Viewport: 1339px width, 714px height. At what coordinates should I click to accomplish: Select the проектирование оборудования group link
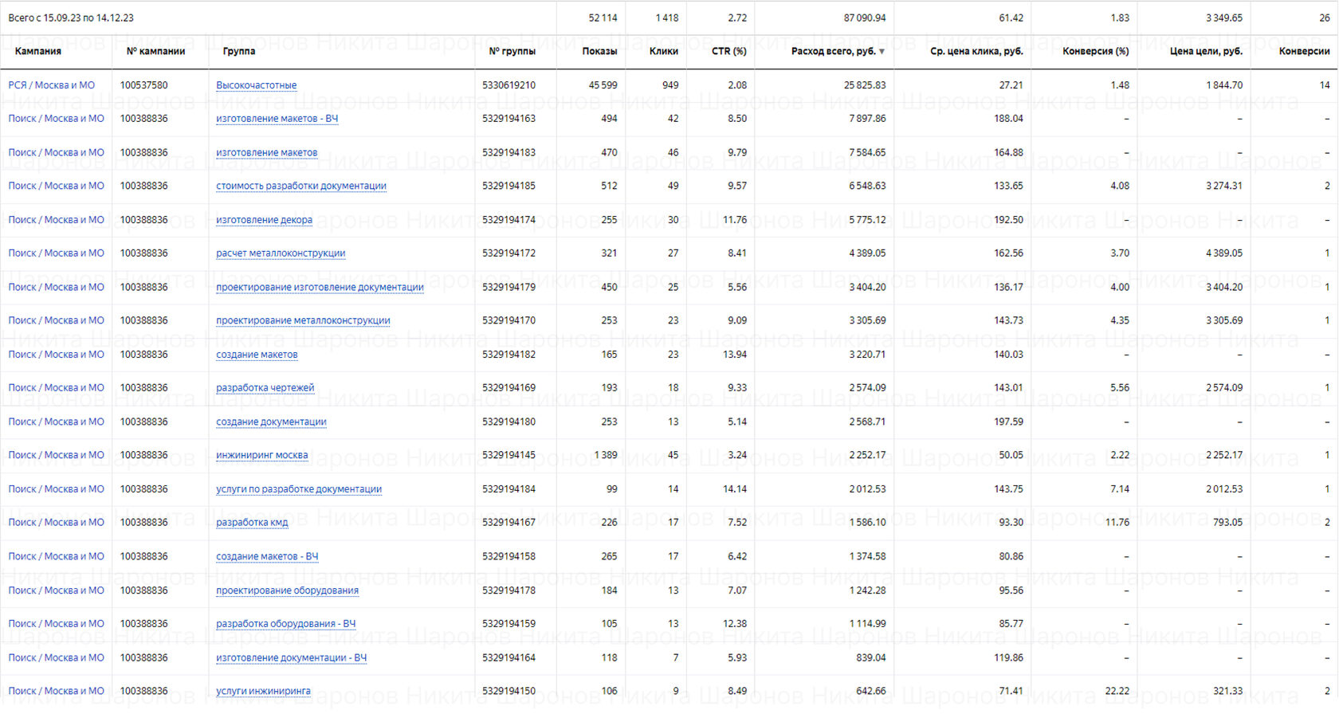click(287, 590)
